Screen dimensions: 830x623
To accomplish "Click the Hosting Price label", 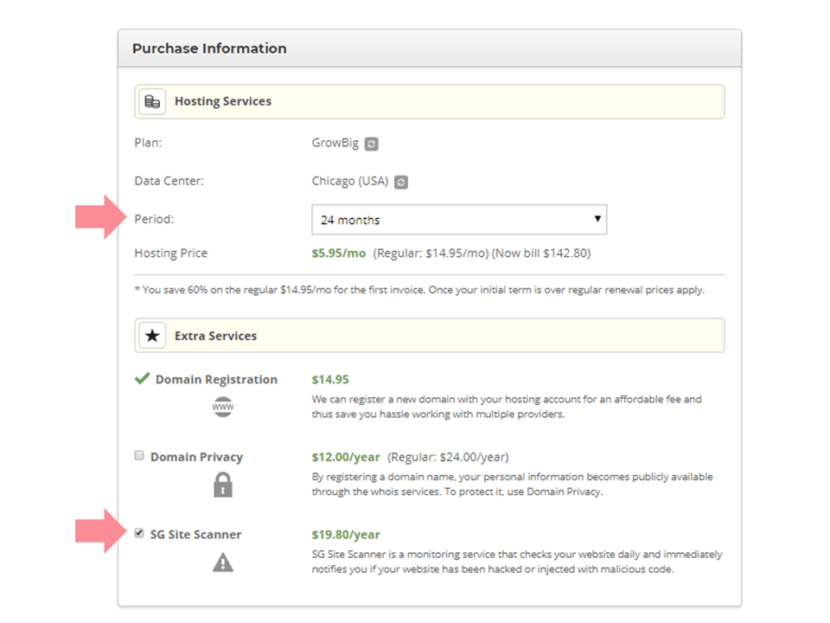I will [171, 254].
